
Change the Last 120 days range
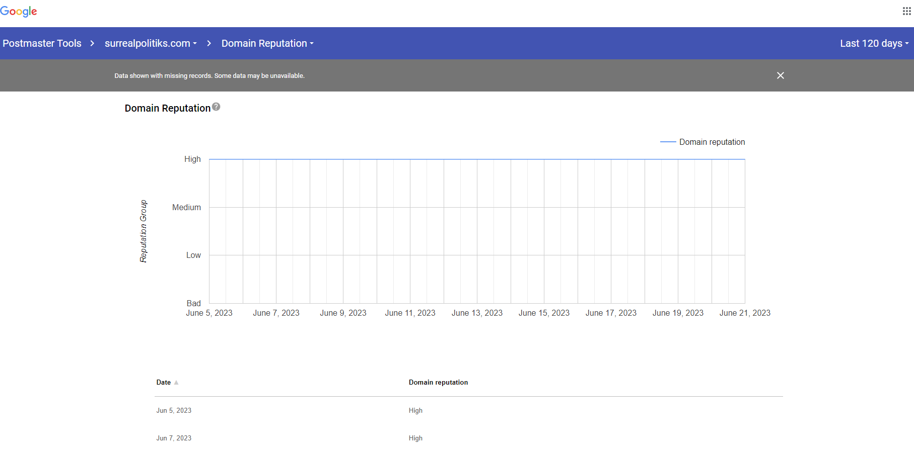874,43
